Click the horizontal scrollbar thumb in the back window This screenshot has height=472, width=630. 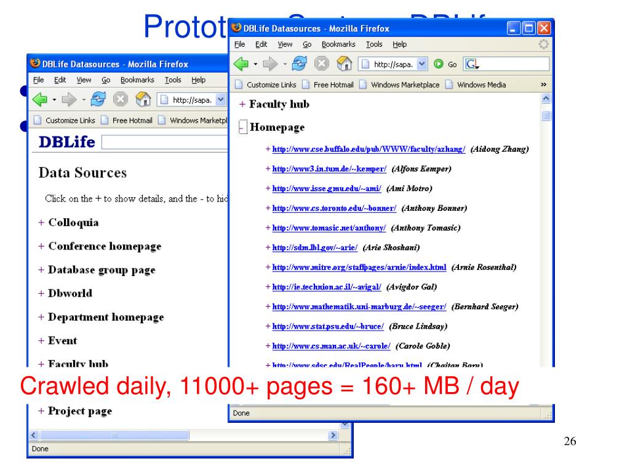click(x=114, y=435)
